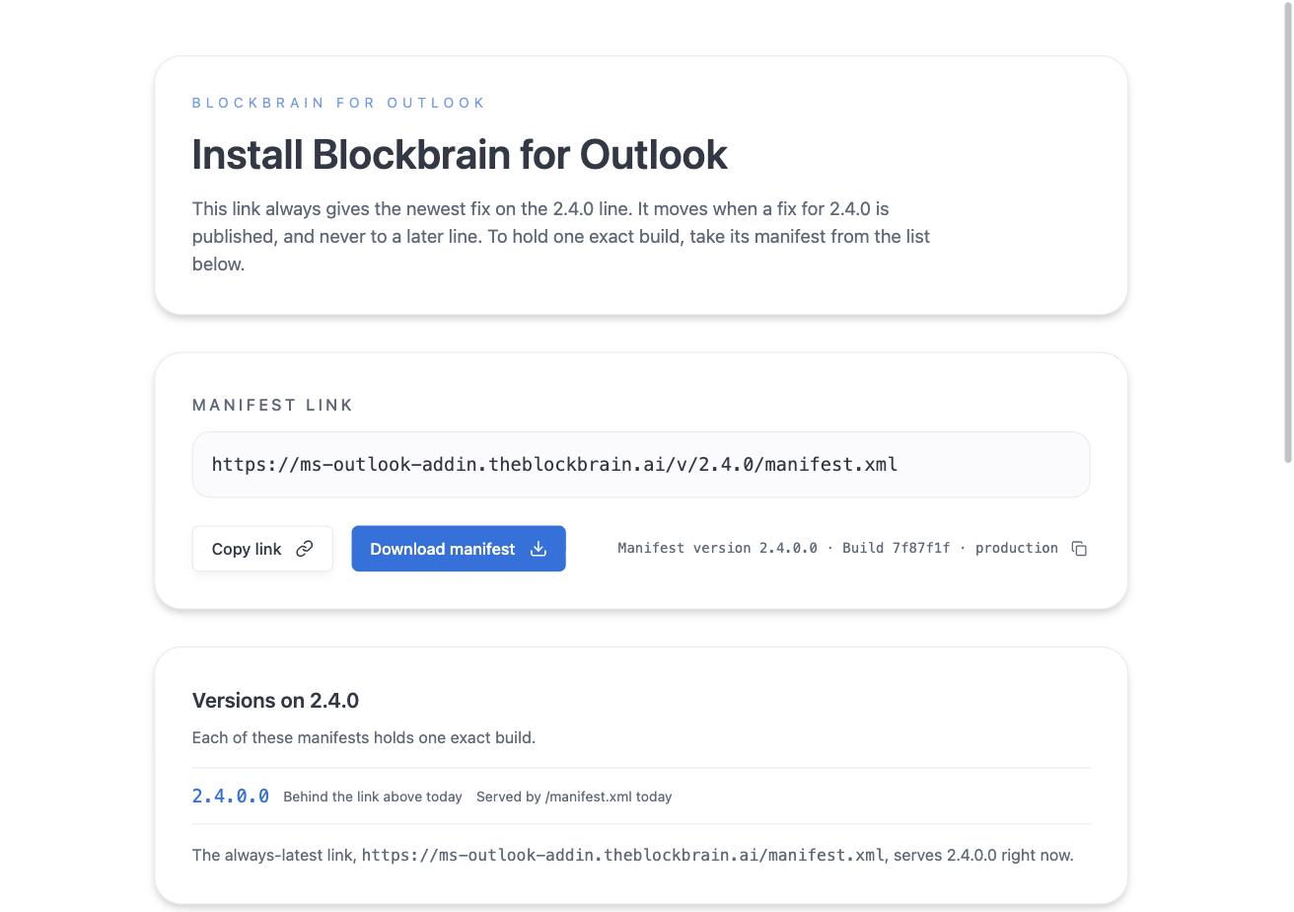Viewport: 1294px width, 912px height.
Task: Click 'Behind the link above today' badge
Action: (x=373, y=797)
